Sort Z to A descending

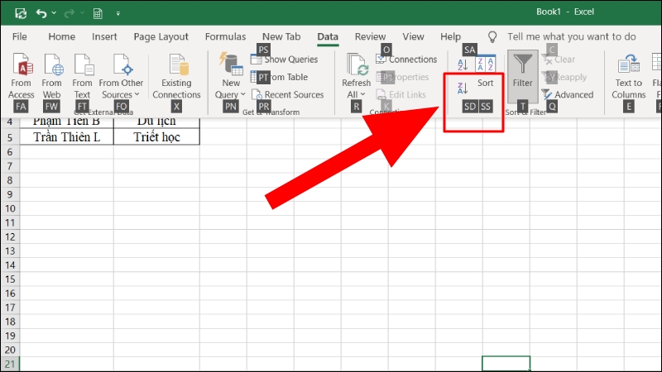tap(463, 88)
